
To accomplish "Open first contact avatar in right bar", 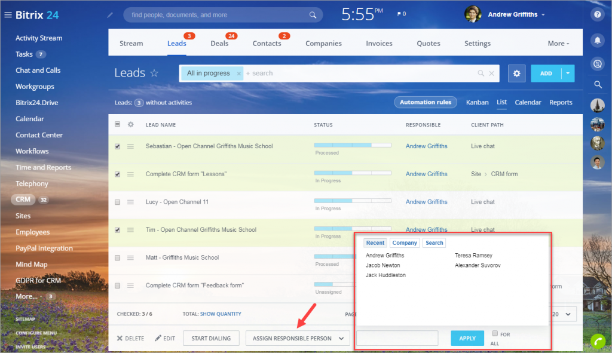I will [x=598, y=105].
